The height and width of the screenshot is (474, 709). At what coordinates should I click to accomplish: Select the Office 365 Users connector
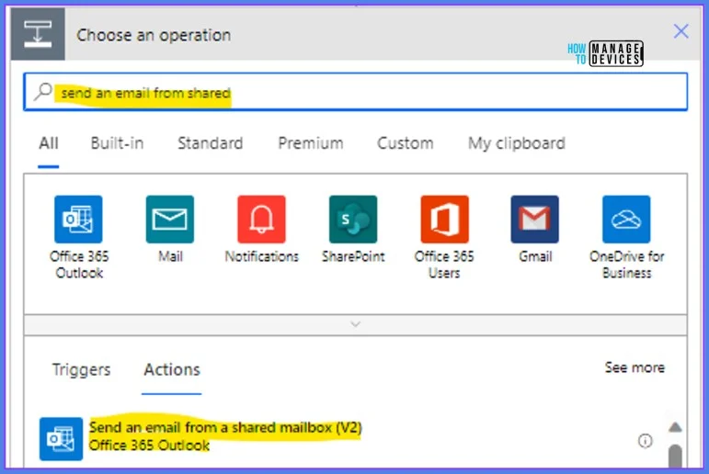point(444,220)
